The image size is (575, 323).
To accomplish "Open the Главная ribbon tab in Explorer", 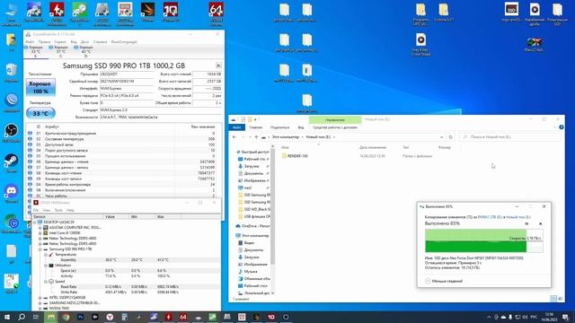I will pos(255,127).
